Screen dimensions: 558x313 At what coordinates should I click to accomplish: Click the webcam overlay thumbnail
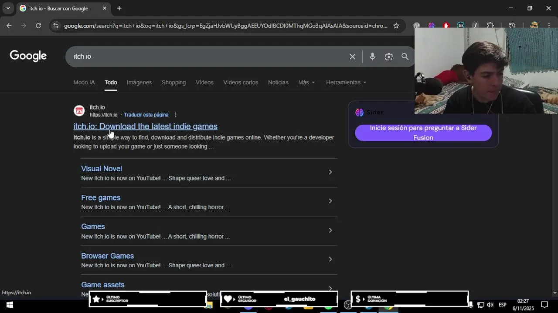(486, 71)
